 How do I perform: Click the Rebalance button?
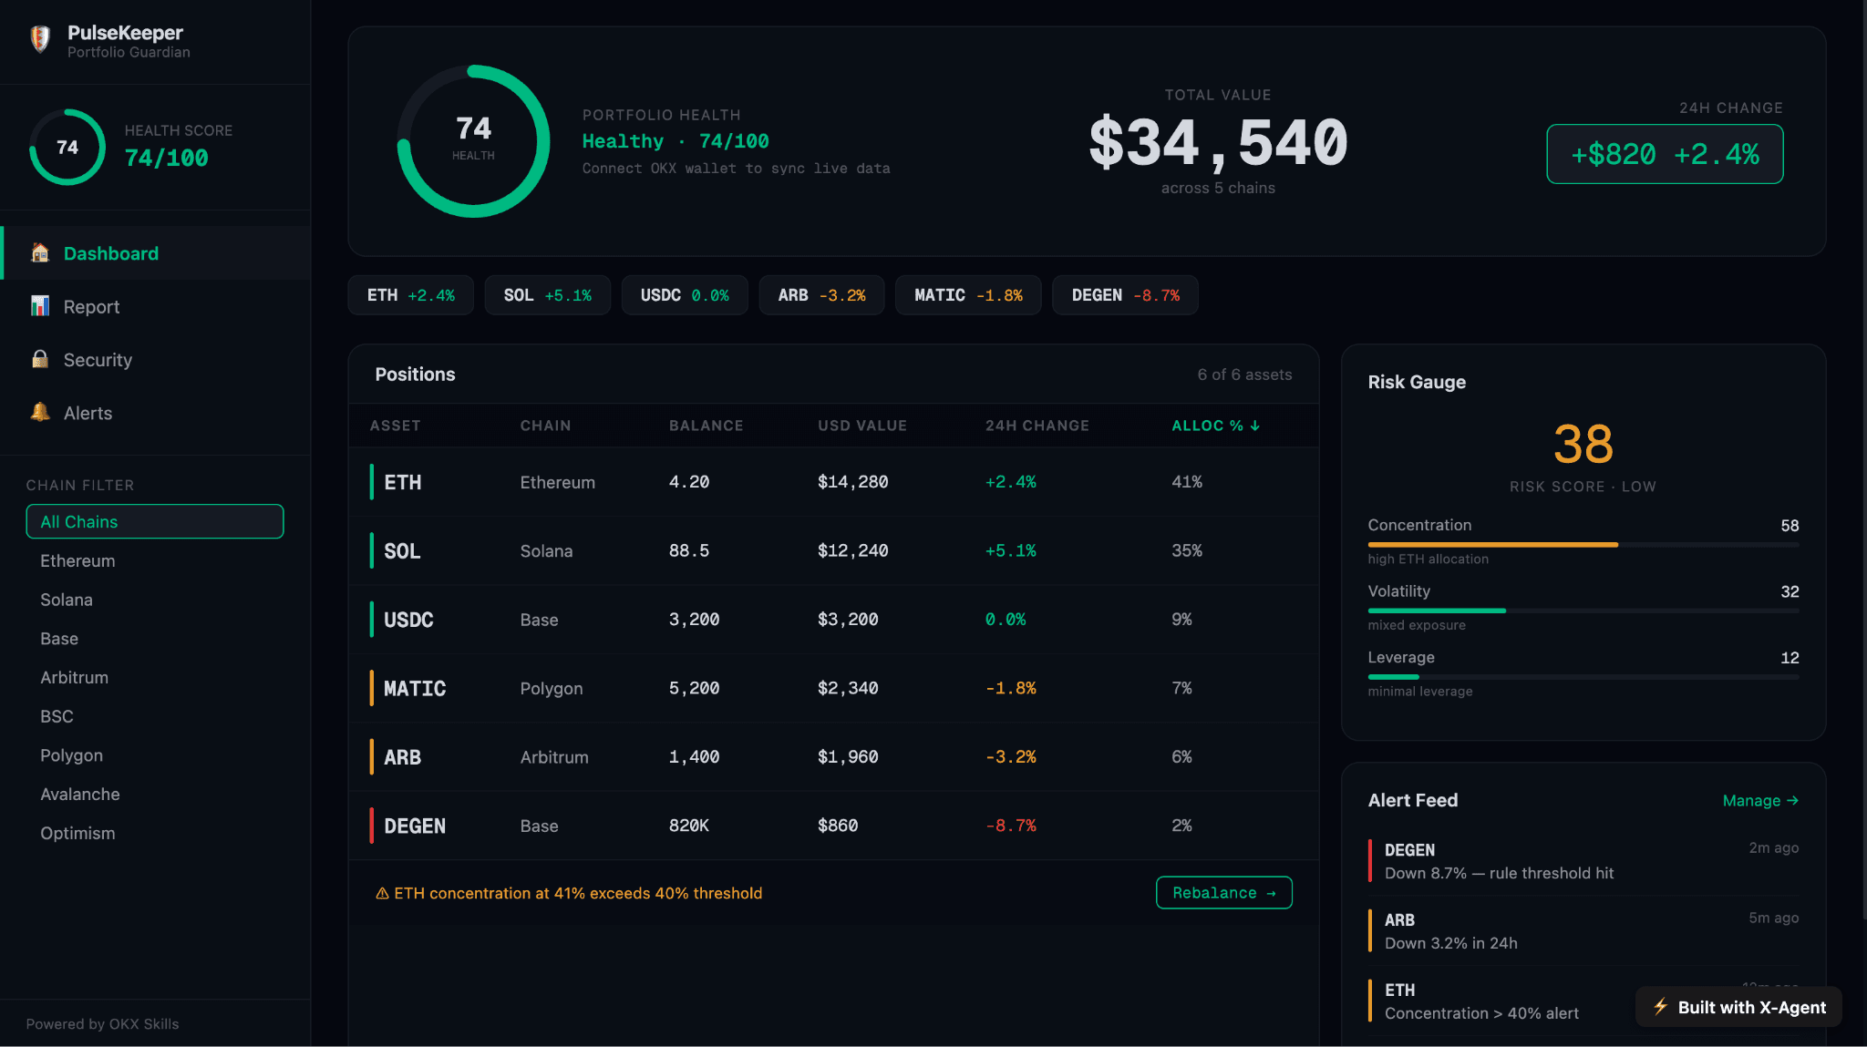(1223, 893)
